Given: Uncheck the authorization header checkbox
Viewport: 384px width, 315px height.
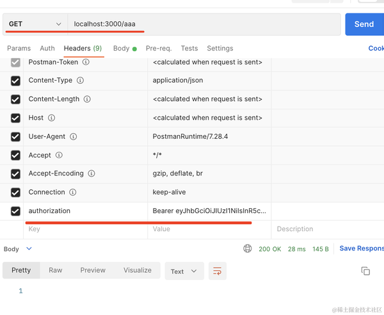Looking at the screenshot, I should [15, 211].
